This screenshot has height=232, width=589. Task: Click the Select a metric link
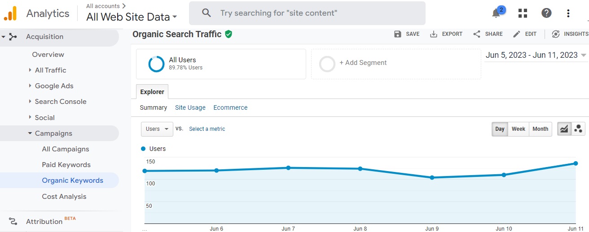(x=207, y=129)
